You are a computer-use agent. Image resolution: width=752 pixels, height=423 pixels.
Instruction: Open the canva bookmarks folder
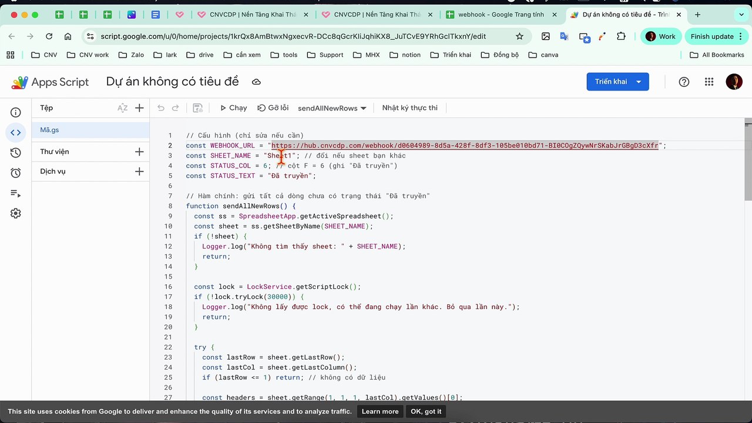coord(543,55)
